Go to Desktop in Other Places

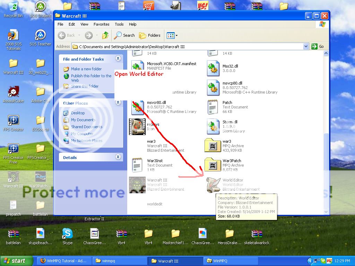[x=78, y=113]
